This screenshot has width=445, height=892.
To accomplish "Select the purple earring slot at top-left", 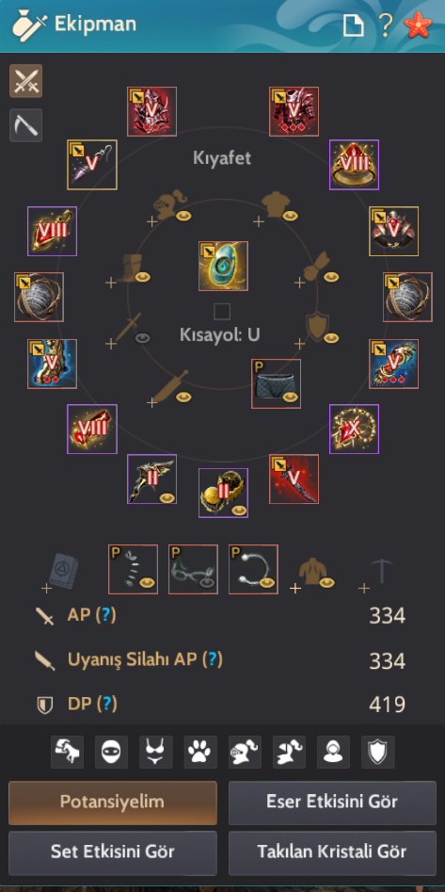I will click(92, 165).
